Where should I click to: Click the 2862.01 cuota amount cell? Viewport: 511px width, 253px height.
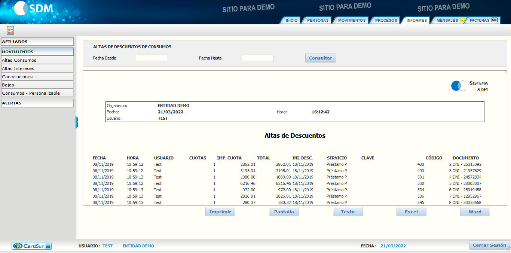248,164
